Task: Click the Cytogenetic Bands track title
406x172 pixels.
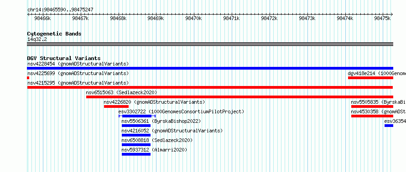Action: [x=54, y=34]
